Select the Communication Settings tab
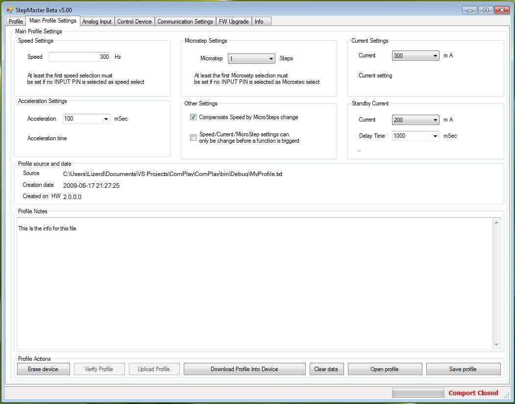This screenshot has width=515, height=404. [185, 22]
